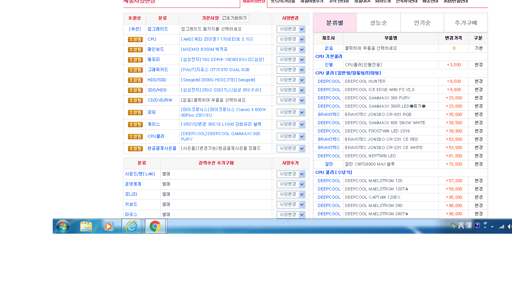Image resolution: width=512 pixels, height=289 pixels.
Task: Open the 3RSYS L1000 강화유리 블랙 link
Action: click(221, 125)
